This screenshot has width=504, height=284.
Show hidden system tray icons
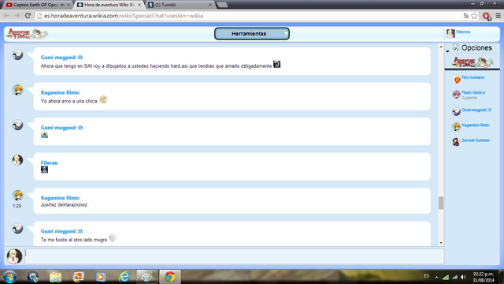(436, 277)
